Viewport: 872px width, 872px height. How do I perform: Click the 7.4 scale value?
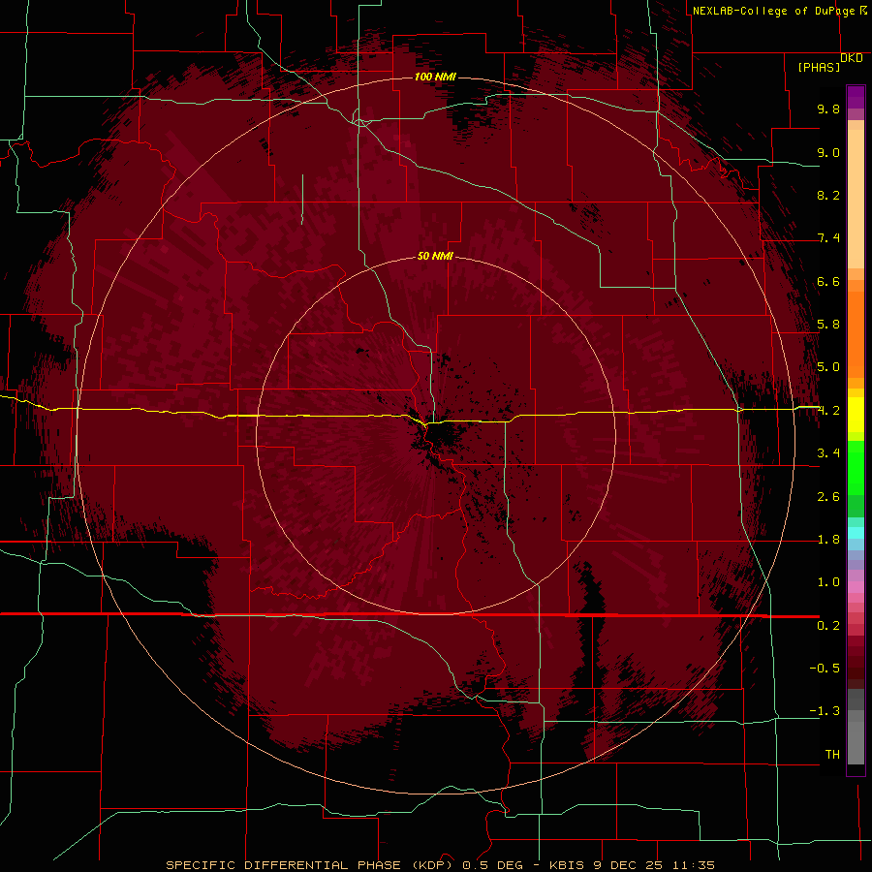point(828,238)
